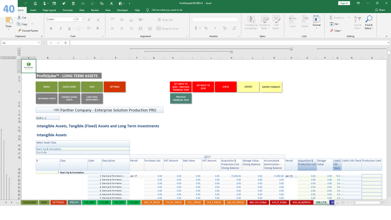Click the Format cells icon
The height and width of the screenshot is (220, 391).
pos(316,20)
